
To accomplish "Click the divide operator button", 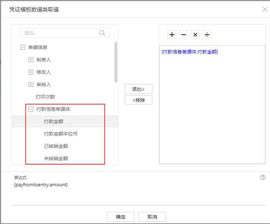I will (x=207, y=35).
